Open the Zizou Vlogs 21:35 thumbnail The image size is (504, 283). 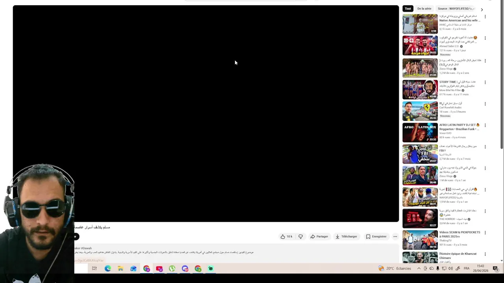420,68
